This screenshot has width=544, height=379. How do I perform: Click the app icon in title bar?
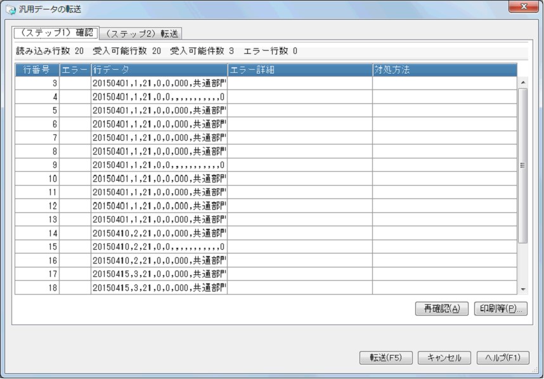click(11, 10)
